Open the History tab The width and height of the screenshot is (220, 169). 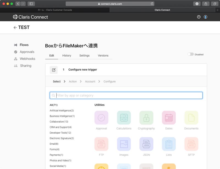click(67, 56)
